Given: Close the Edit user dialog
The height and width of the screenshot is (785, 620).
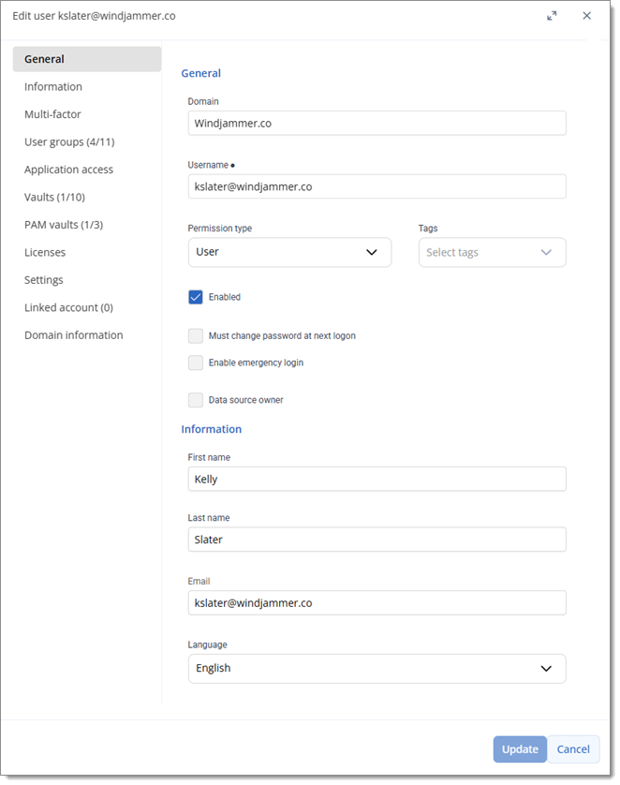Looking at the screenshot, I should [587, 16].
